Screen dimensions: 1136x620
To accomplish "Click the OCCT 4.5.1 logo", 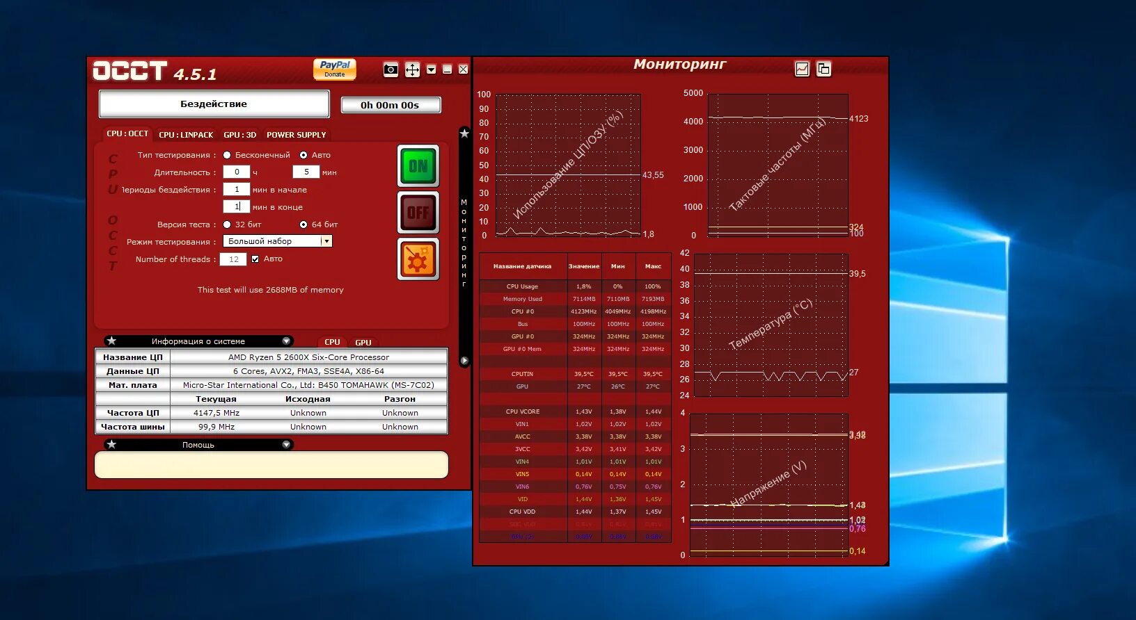I will (155, 71).
